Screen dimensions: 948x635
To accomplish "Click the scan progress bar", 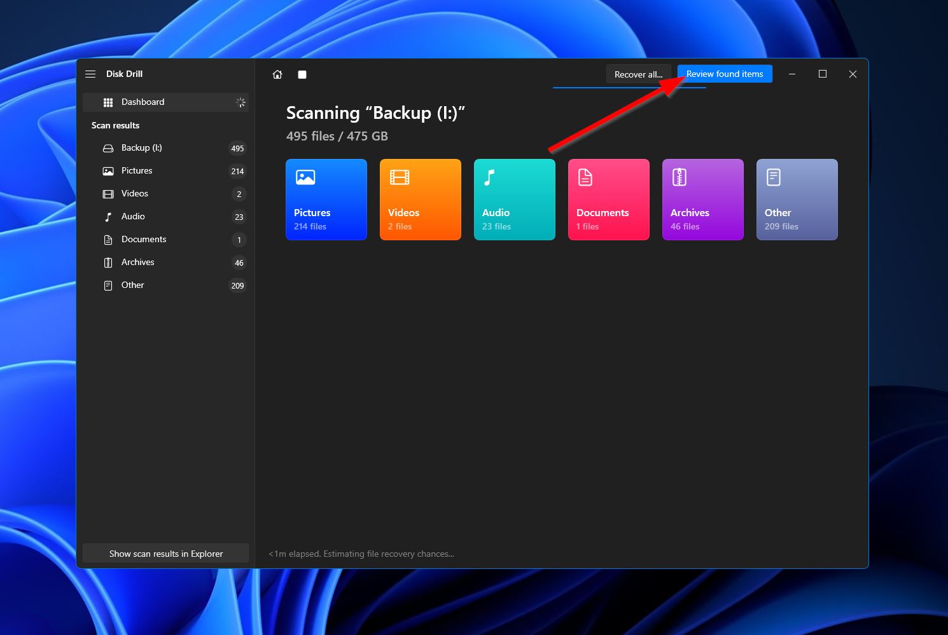I will [629, 88].
